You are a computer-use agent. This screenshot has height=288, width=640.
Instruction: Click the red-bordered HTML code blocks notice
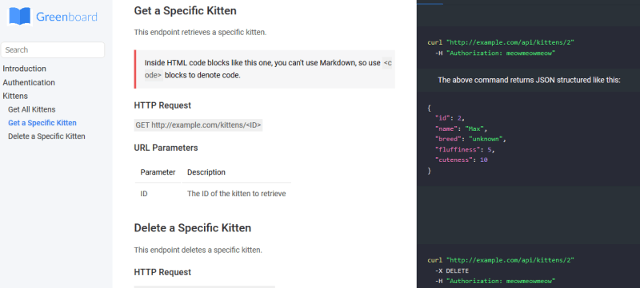[265, 69]
